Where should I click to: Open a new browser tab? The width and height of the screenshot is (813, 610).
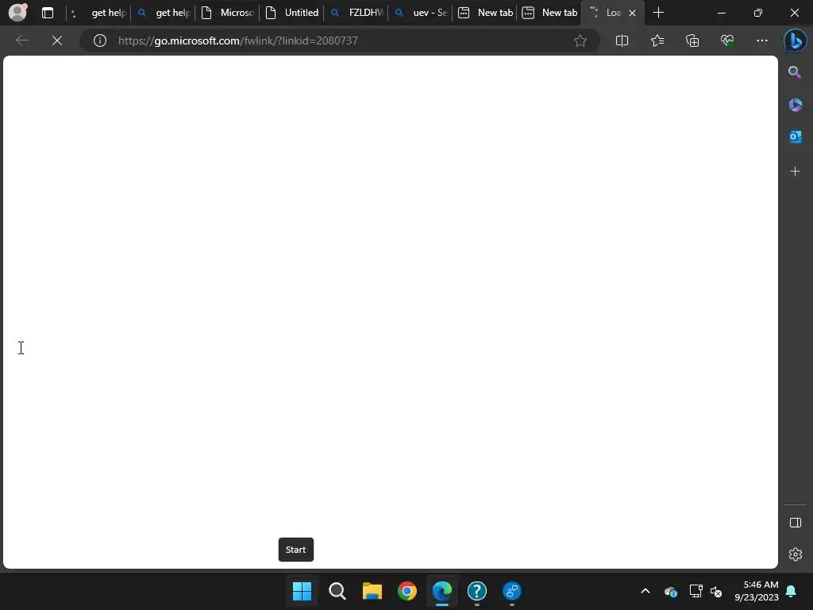(x=658, y=13)
